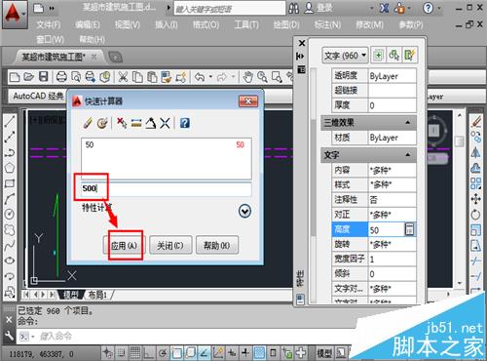This screenshot has height=361, width=487.
Task: Select the 某超市建筑施工图 drawing tab
Action: (x=54, y=57)
